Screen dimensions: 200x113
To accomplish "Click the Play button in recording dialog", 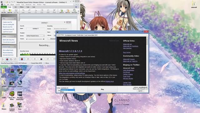I will coord(28,59).
